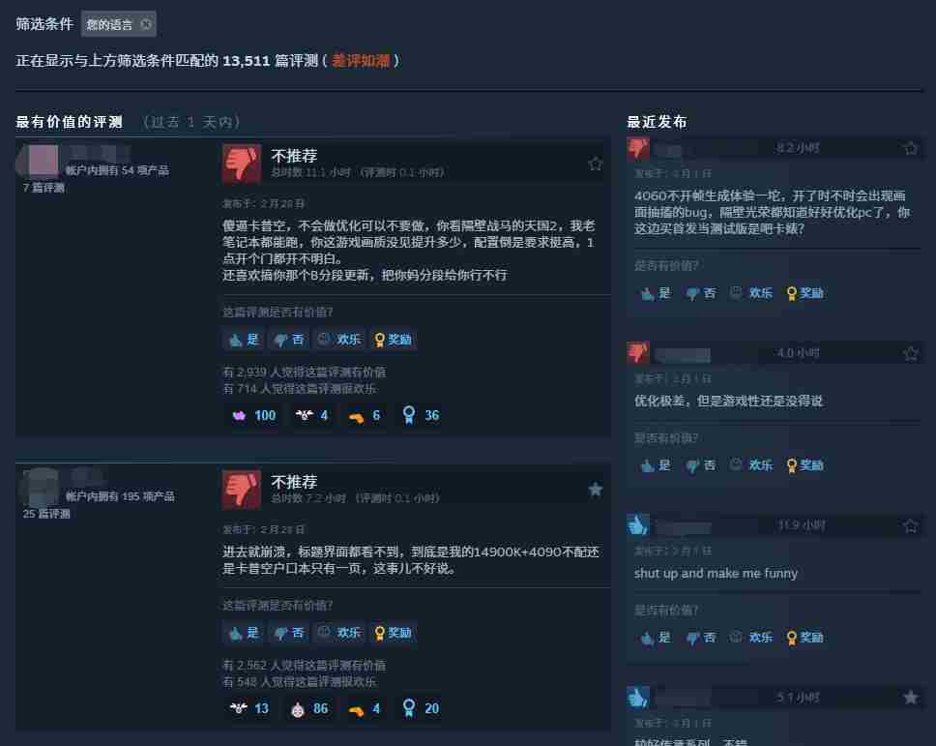Image resolution: width=936 pixels, height=746 pixels.
Task: Click the 100 purple award reaction icon
Action: pos(239,416)
